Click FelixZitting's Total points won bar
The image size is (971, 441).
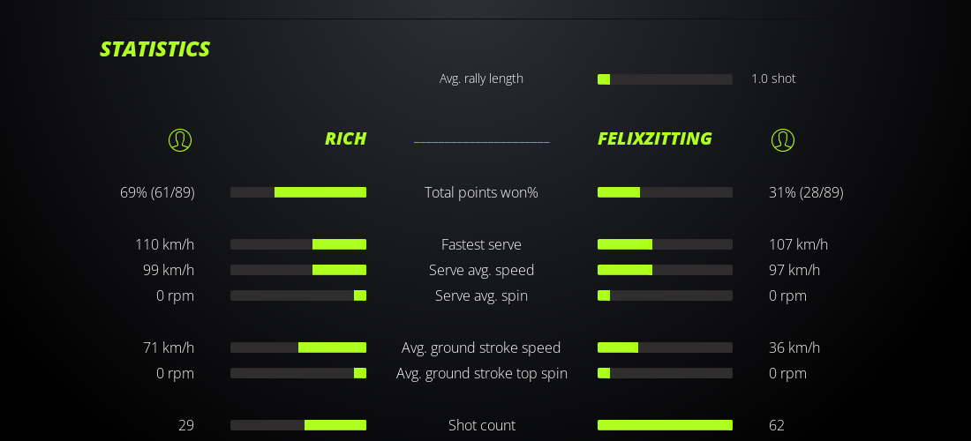pyautogui.click(x=665, y=192)
